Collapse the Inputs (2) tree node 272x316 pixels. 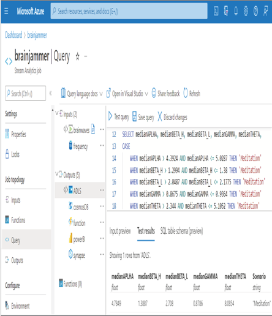57,113
